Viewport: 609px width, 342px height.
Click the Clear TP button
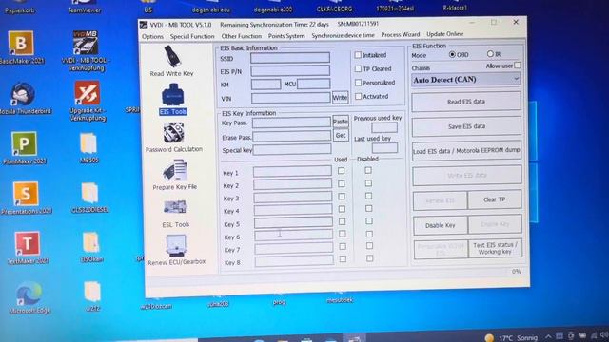(495, 199)
